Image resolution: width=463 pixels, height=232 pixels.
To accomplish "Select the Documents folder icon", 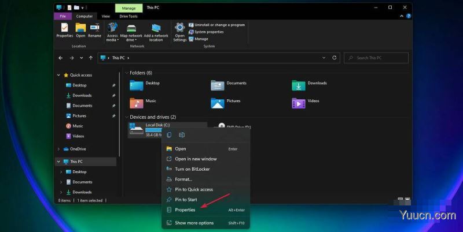I will 218,85.
